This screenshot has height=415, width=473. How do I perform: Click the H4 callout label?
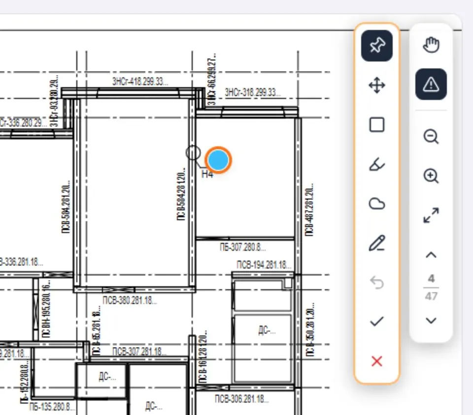(207, 174)
